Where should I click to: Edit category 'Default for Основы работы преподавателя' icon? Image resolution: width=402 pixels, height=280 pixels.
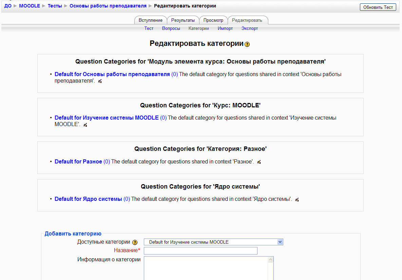pyautogui.click(x=100, y=81)
